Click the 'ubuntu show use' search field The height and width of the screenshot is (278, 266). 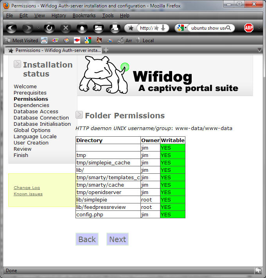(208, 28)
